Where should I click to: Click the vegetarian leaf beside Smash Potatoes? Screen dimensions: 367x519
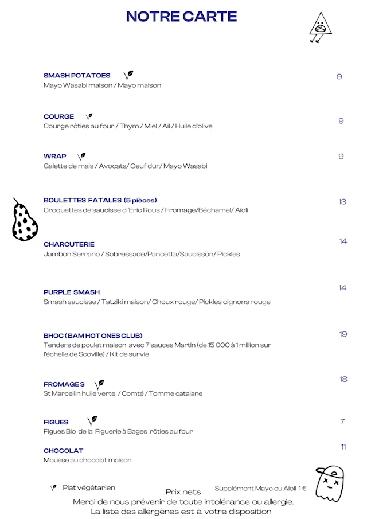(128, 75)
